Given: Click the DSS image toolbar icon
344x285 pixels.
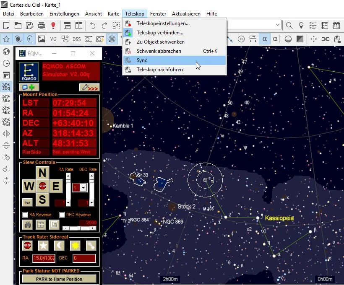Looking at the screenshot, I should 76,39.
